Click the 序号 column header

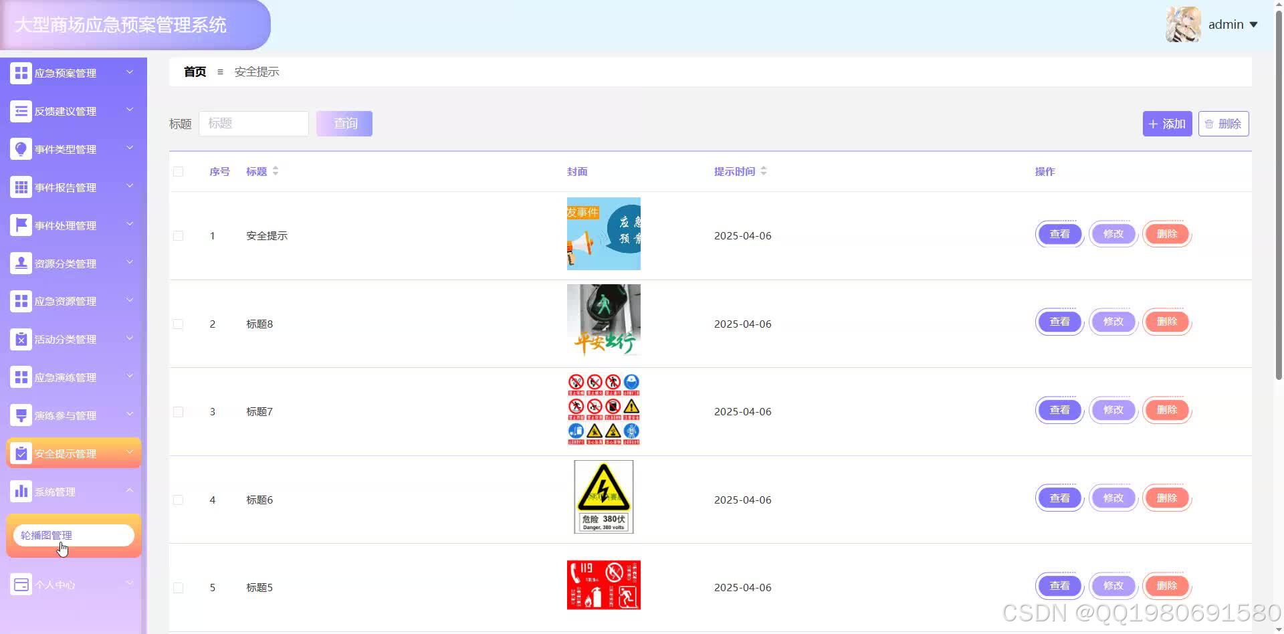tap(219, 172)
